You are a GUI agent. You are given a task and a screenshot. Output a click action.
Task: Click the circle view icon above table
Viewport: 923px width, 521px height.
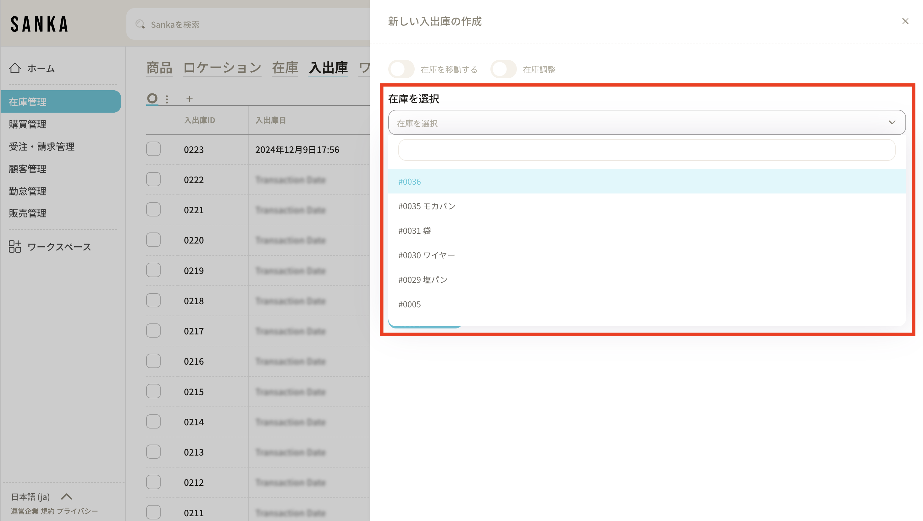pos(152,98)
